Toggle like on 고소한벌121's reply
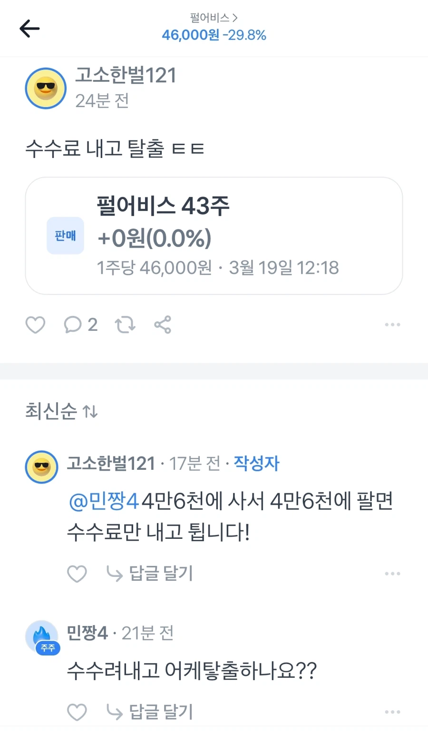This screenshot has width=428, height=734. pos(77,574)
